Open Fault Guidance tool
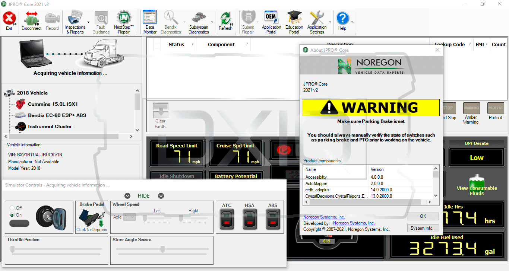This screenshot has height=271, width=509. tap(101, 23)
